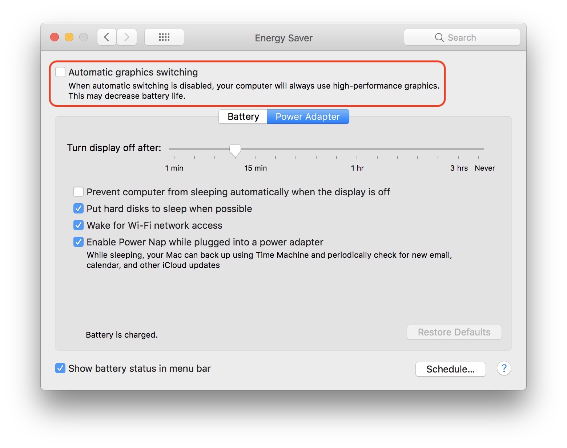This screenshot has width=567, height=448.
Task: Click inside the Search field
Action: [469, 37]
